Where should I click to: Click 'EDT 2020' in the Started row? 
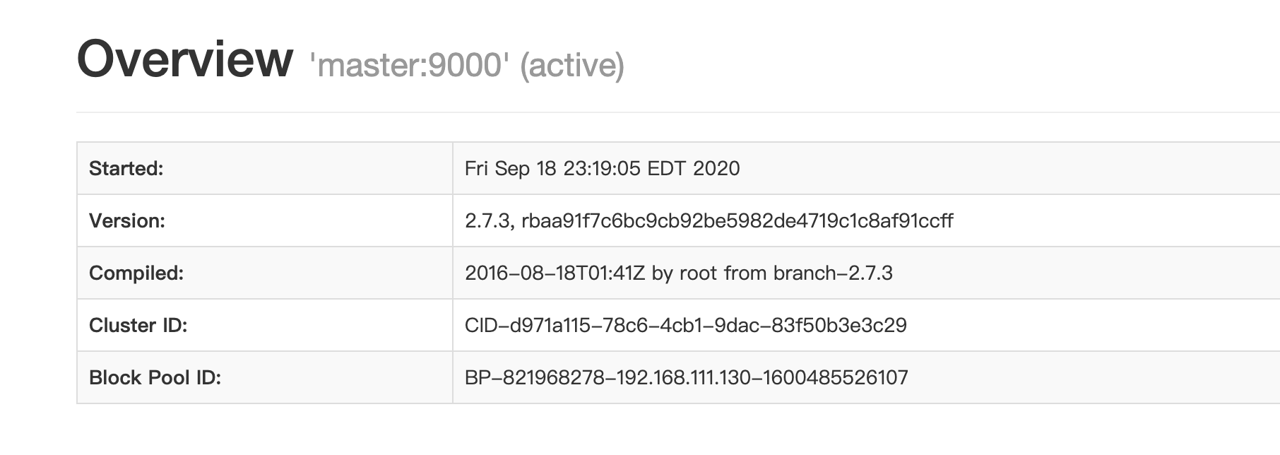click(694, 168)
